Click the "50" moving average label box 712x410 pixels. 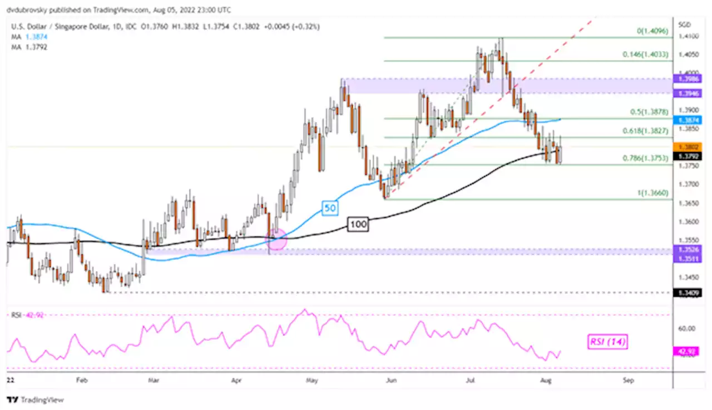coord(329,208)
